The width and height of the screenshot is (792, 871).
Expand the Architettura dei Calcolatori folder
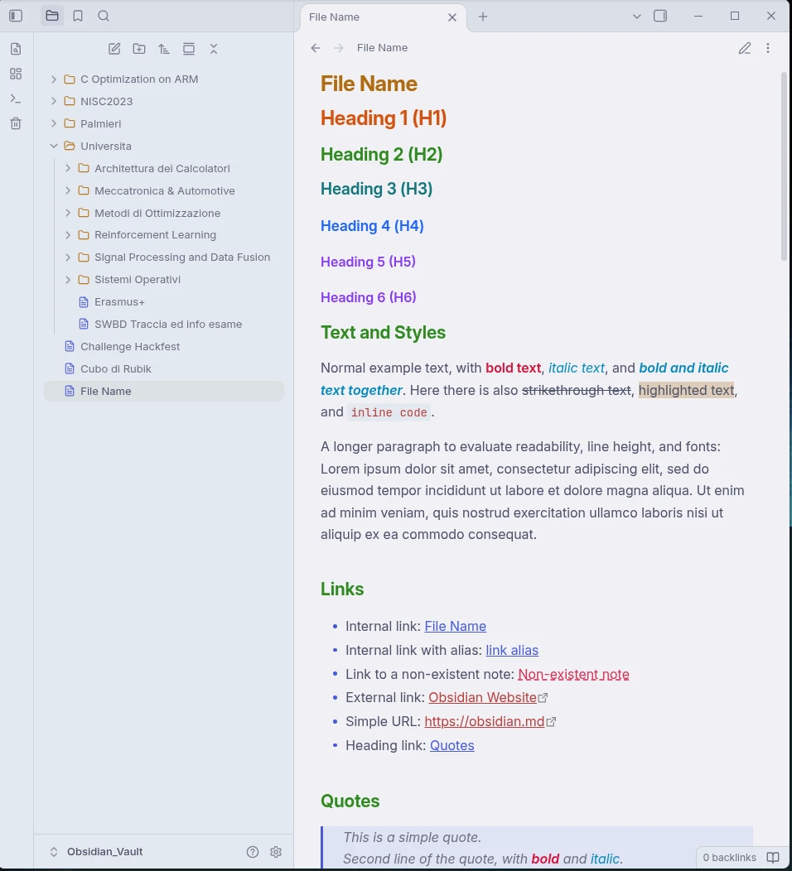pyautogui.click(x=68, y=168)
